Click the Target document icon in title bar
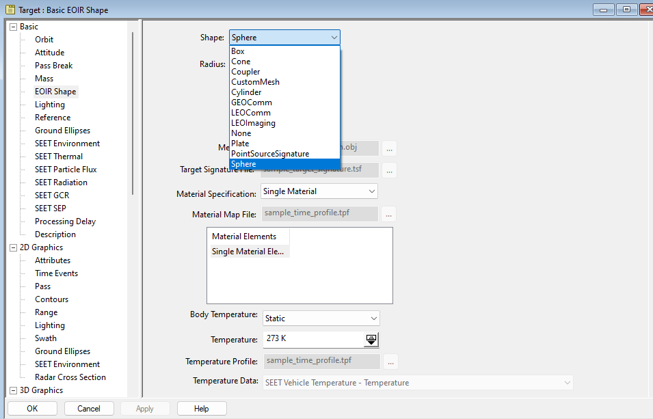653x419 pixels. [9, 10]
